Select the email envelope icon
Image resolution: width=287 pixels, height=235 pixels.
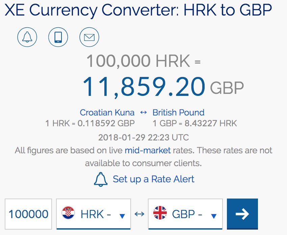89,37
